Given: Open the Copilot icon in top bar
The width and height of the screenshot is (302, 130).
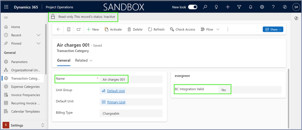Looking at the screenshot, I should click(285, 7).
